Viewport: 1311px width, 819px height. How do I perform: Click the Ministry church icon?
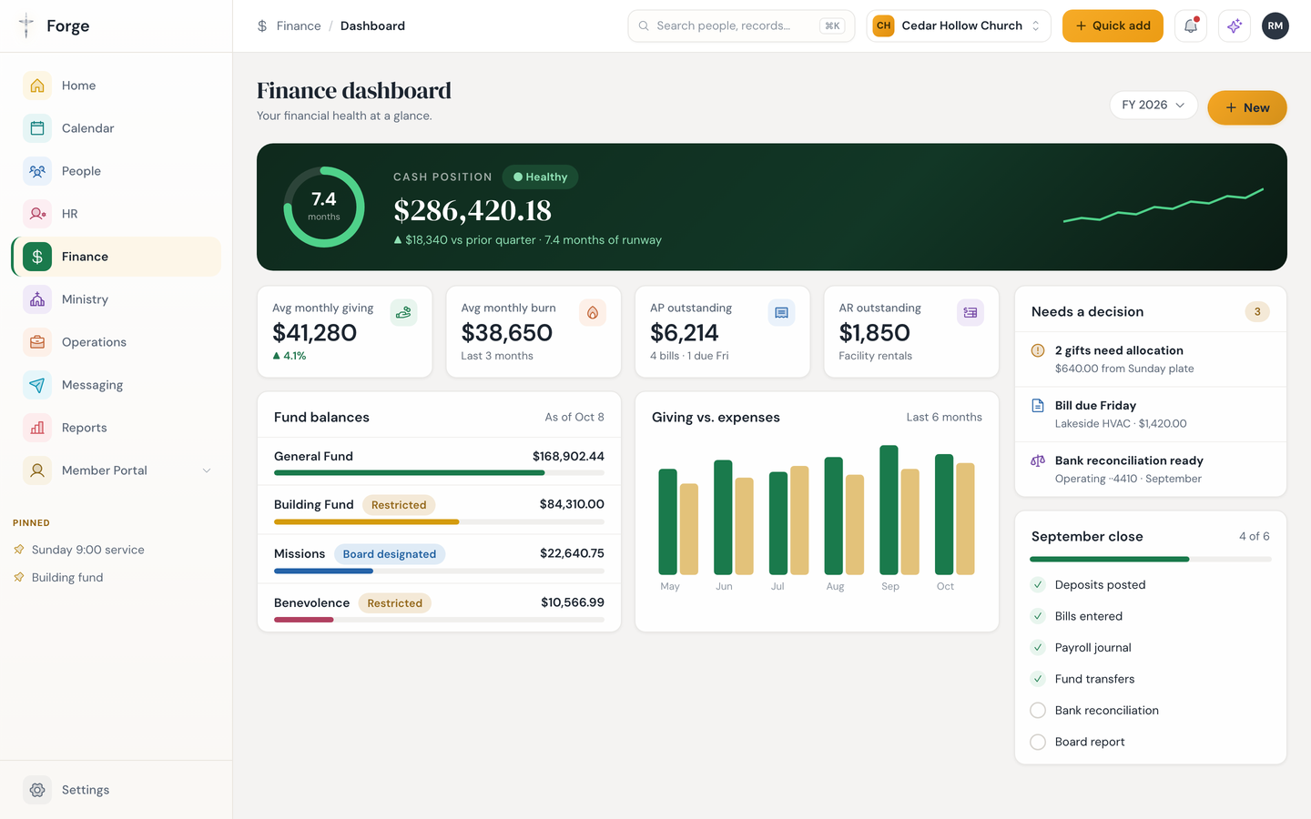pyautogui.click(x=37, y=299)
